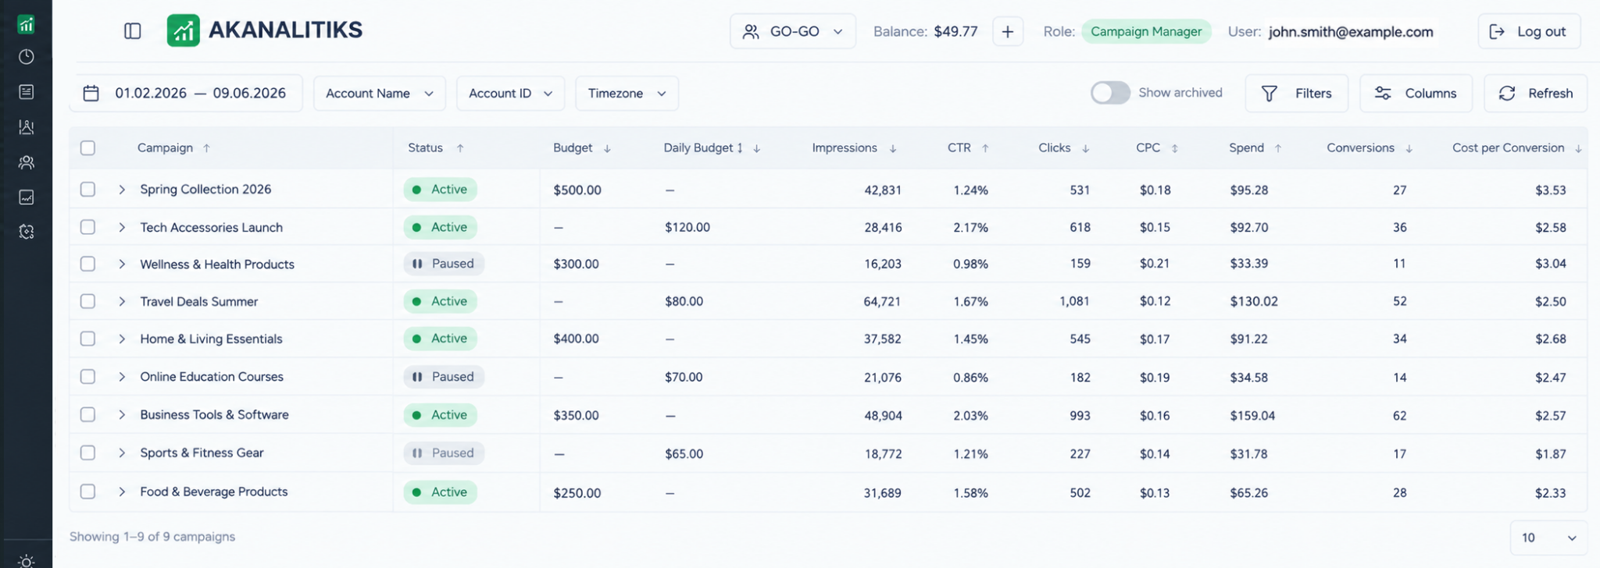Image resolution: width=1600 pixels, height=568 pixels.
Task: Click the Campaign Manager role badge
Action: pyautogui.click(x=1146, y=31)
